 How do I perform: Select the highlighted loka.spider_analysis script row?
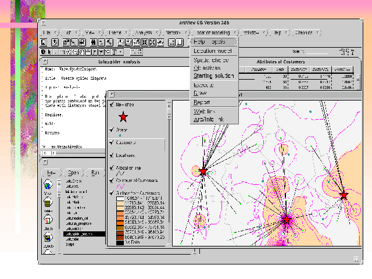pos(84,234)
